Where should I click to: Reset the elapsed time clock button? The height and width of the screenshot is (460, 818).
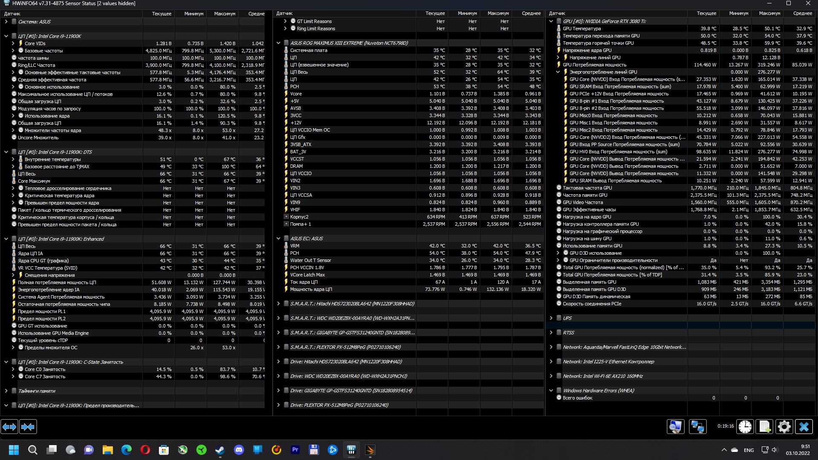point(745,426)
